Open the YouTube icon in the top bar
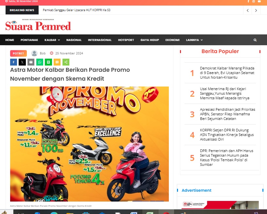Image resolution: width=267 pixels, height=214 pixels. pyautogui.click(x=259, y=1)
